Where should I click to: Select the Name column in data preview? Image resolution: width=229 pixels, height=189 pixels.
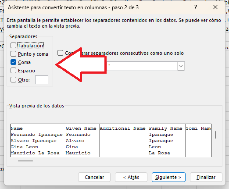click(38, 141)
